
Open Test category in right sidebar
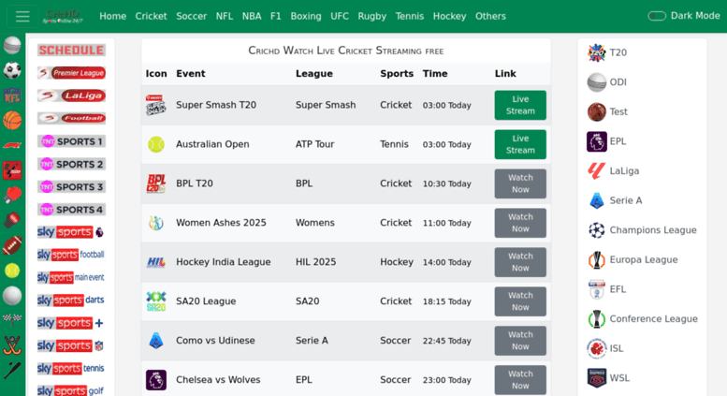tap(607, 112)
